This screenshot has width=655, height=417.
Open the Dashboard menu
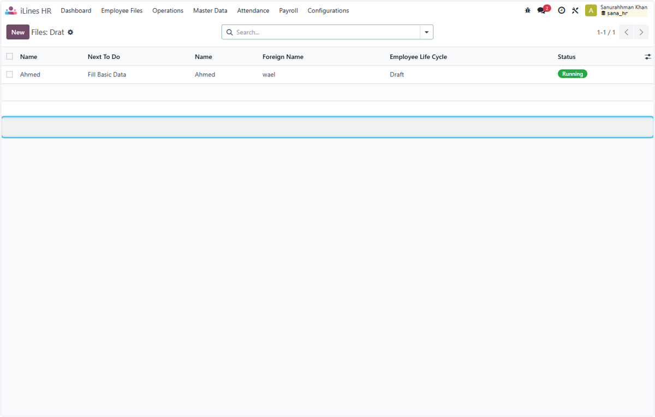click(x=76, y=10)
